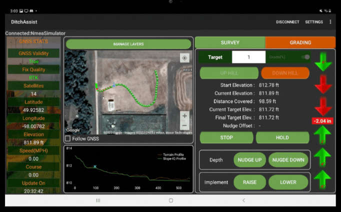
Task: Tap the Android home button
Action: (x=171, y=200)
